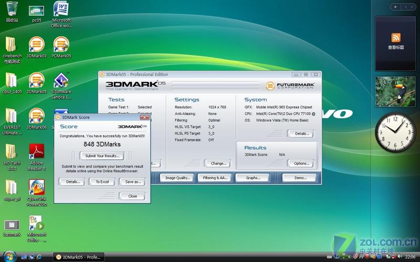420x262 pixels.
Task: Click the 848 3DMarks score text
Action: pos(102,145)
